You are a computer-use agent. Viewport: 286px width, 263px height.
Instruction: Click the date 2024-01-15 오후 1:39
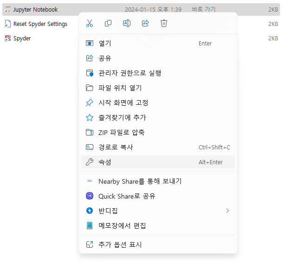coord(153,9)
